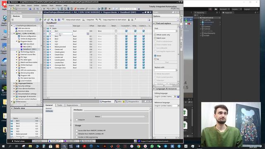Image resolution: width=265 pixels, height=149 pixels.
Task: Select the Down search direction
Action: pos(155,55)
